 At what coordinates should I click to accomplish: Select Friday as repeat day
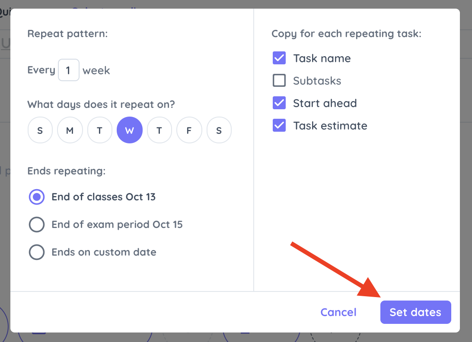[x=189, y=130]
